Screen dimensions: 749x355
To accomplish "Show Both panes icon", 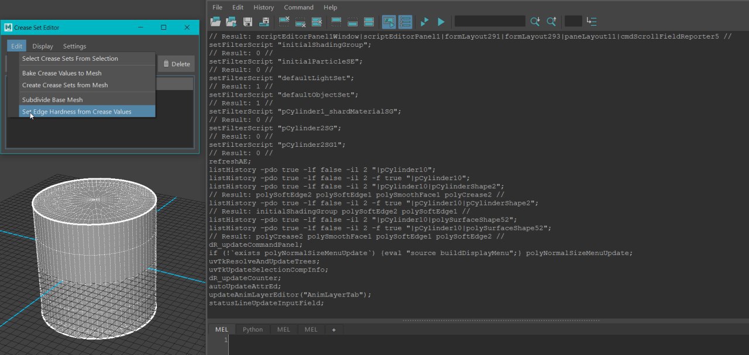I will coord(369,22).
